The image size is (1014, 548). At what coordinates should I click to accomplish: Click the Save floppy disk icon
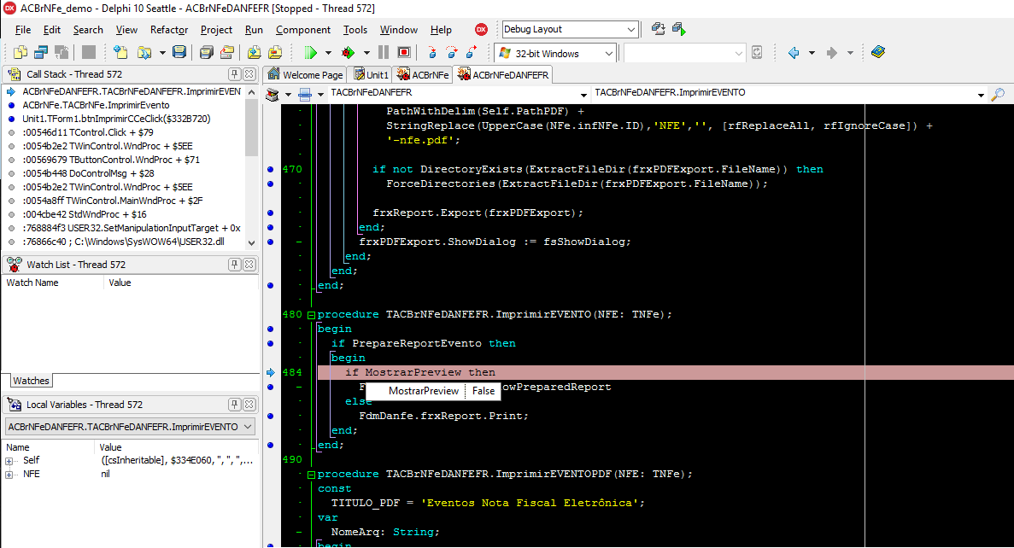click(179, 52)
